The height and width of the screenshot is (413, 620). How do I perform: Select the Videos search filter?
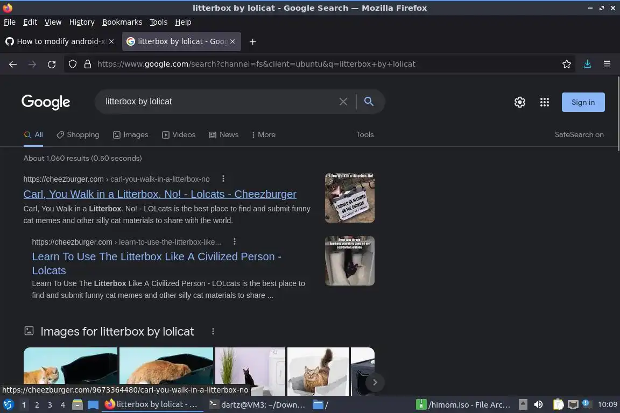pos(179,135)
